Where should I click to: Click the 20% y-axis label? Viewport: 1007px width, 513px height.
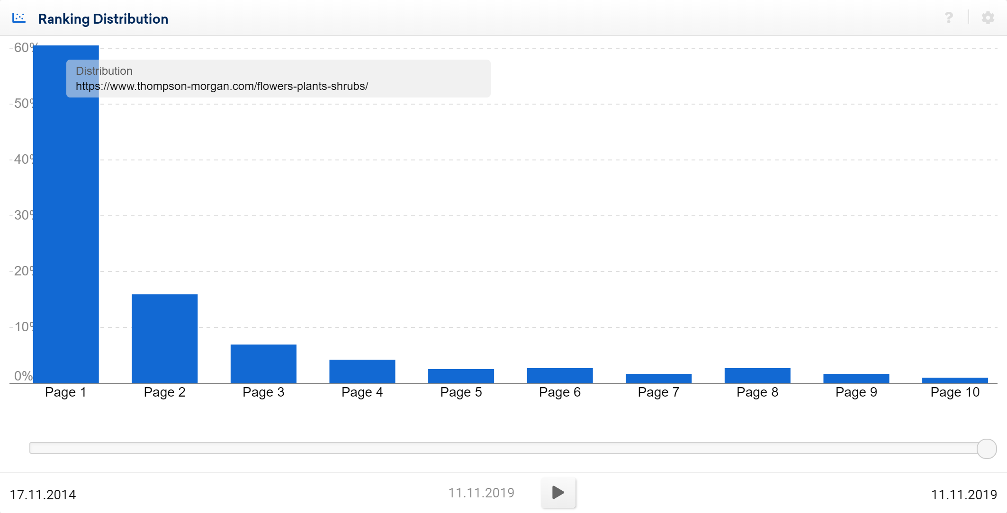pos(24,271)
